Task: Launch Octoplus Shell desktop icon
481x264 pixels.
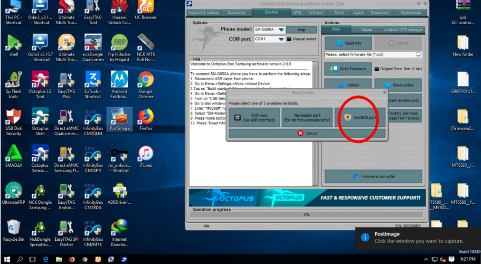Action: pos(40,122)
